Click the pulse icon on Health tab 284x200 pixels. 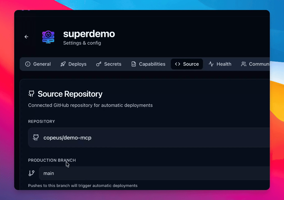(211, 64)
